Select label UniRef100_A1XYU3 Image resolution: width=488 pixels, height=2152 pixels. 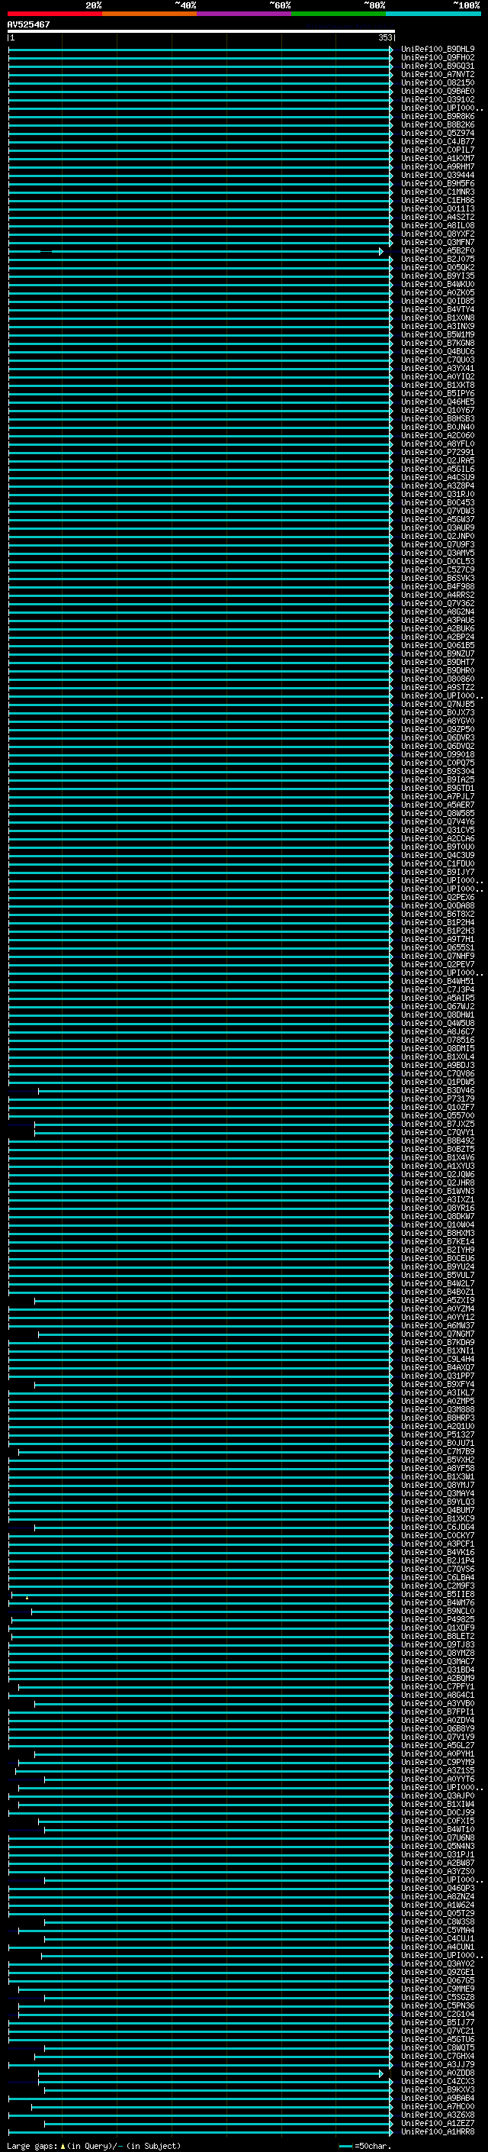pos(438,1166)
